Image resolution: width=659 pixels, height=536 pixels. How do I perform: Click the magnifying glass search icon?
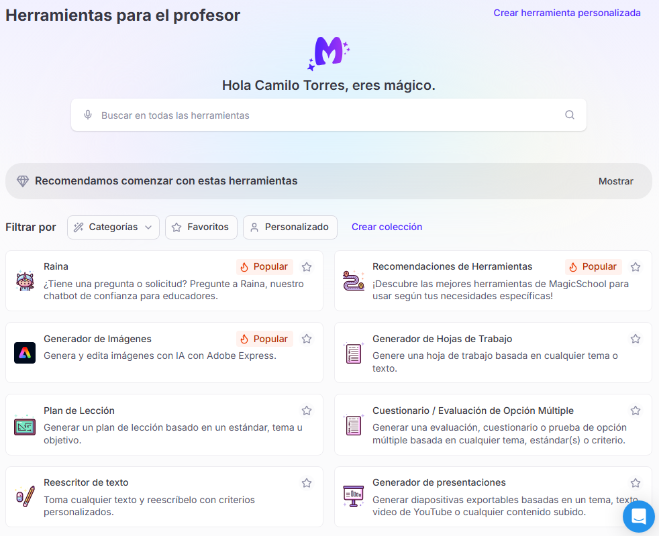(570, 115)
